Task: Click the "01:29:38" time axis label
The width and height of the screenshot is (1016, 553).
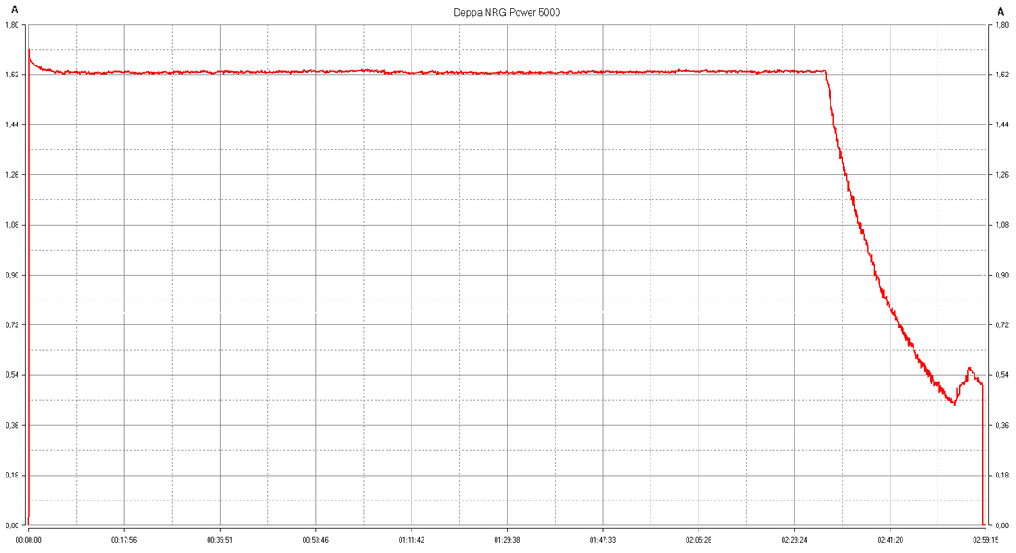Action: point(507,539)
